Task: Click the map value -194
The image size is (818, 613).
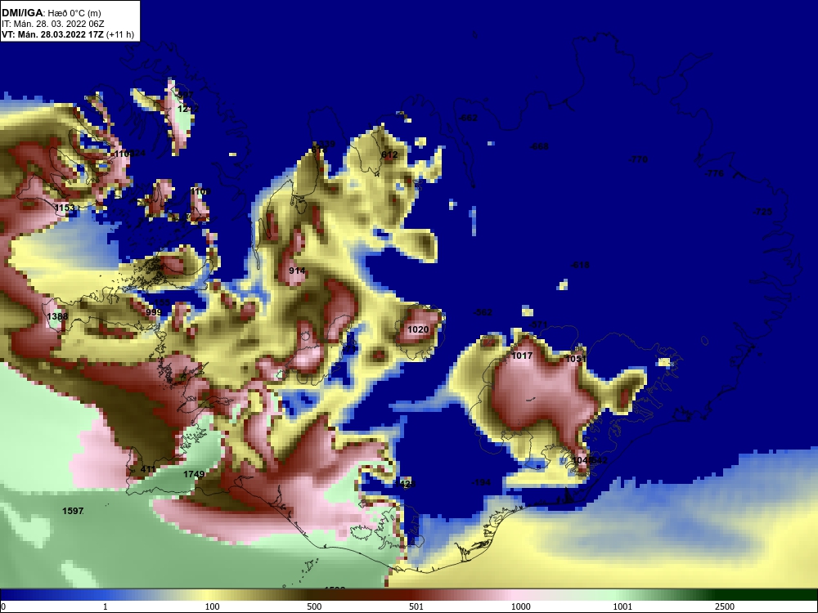Action: click(x=481, y=482)
